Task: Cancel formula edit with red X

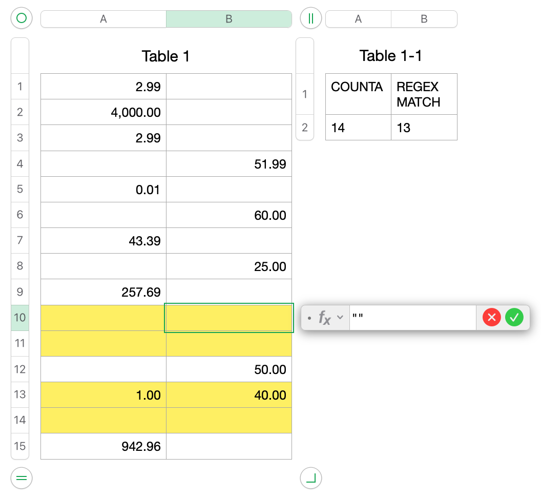Action: click(491, 318)
